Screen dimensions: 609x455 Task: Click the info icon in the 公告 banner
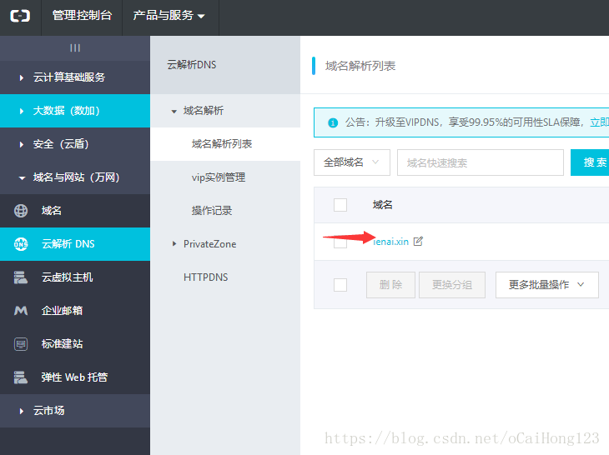(333, 123)
